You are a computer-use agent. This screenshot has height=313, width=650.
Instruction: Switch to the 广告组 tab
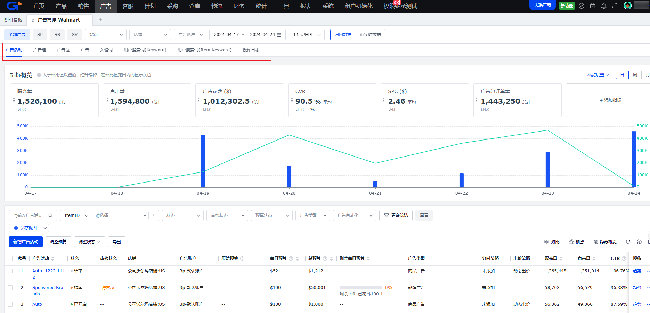coord(40,50)
